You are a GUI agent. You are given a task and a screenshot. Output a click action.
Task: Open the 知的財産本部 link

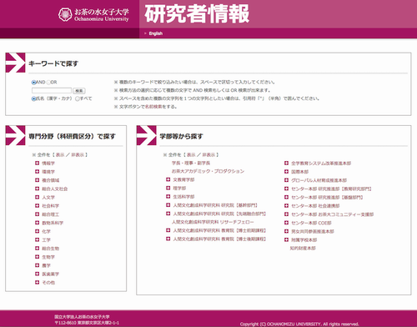coord(303,248)
